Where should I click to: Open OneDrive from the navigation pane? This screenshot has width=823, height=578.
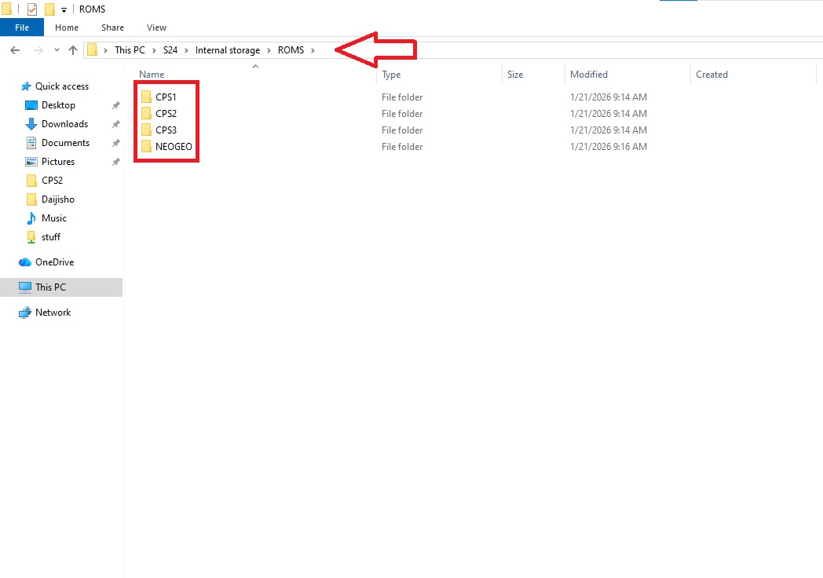(x=54, y=262)
